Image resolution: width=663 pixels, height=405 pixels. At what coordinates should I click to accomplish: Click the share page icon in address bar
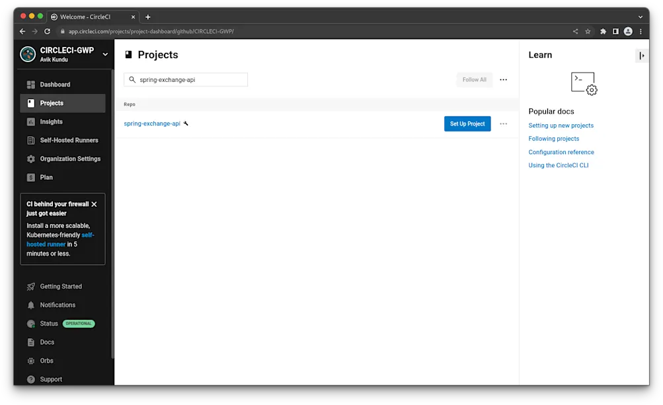(x=576, y=31)
